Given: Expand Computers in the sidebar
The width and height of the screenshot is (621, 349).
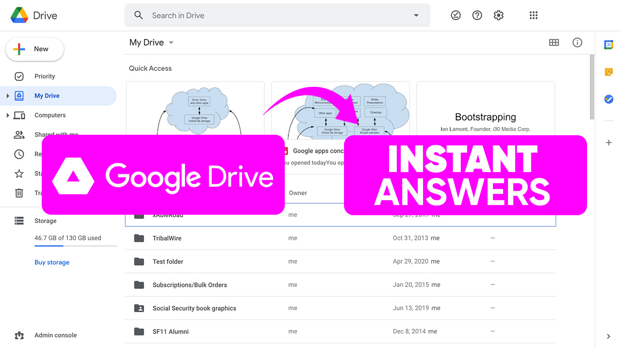Looking at the screenshot, I should coord(8,115).
